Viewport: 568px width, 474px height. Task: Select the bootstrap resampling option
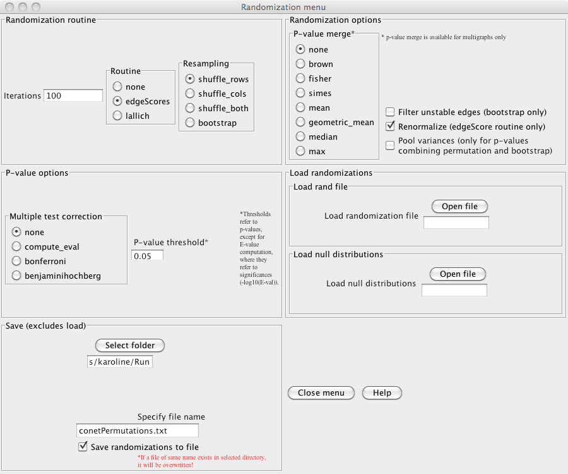(x=190, y=123)
